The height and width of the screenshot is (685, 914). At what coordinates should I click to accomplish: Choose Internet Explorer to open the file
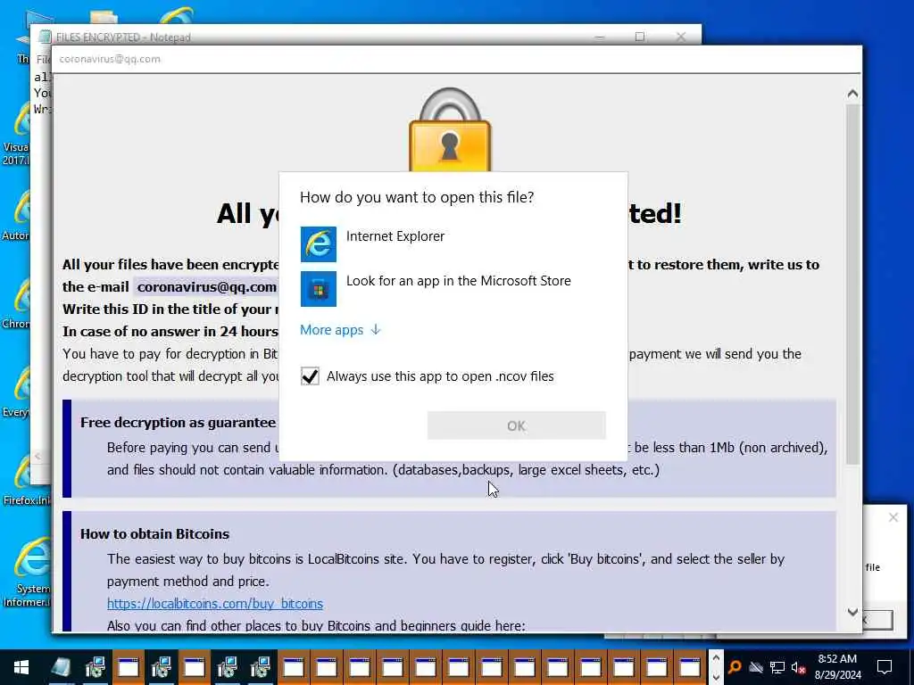tap(453, 244)
